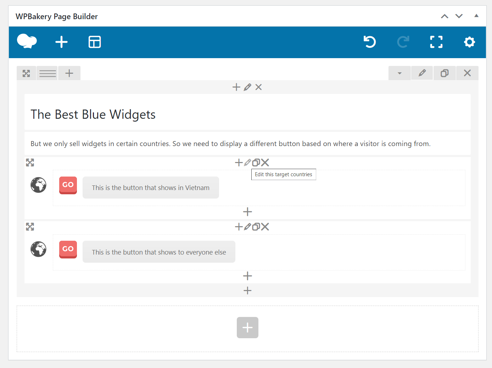Edit everyone else target block pencil

pyautogui.click(x=247, y=227)
